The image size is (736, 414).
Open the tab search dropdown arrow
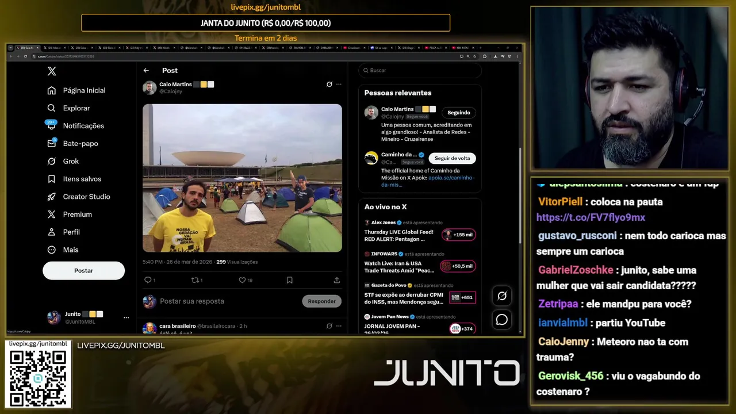tap(10, 48)
